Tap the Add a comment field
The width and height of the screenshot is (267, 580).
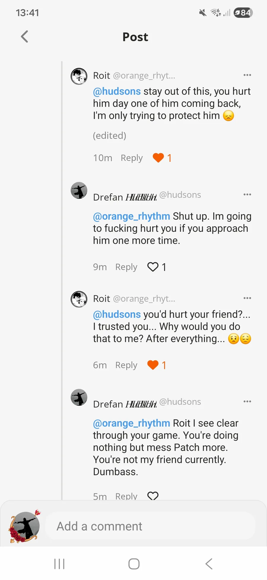point(150,526)
